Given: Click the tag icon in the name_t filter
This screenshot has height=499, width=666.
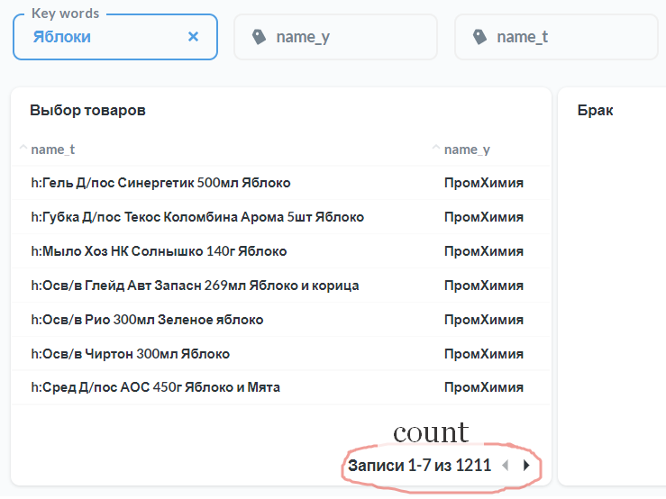Looking at the screenshot, I should 479,37.
